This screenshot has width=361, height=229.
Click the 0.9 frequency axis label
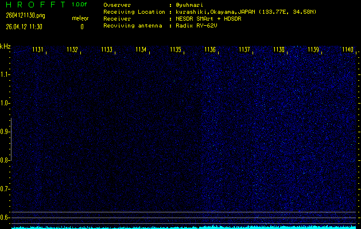5,132
